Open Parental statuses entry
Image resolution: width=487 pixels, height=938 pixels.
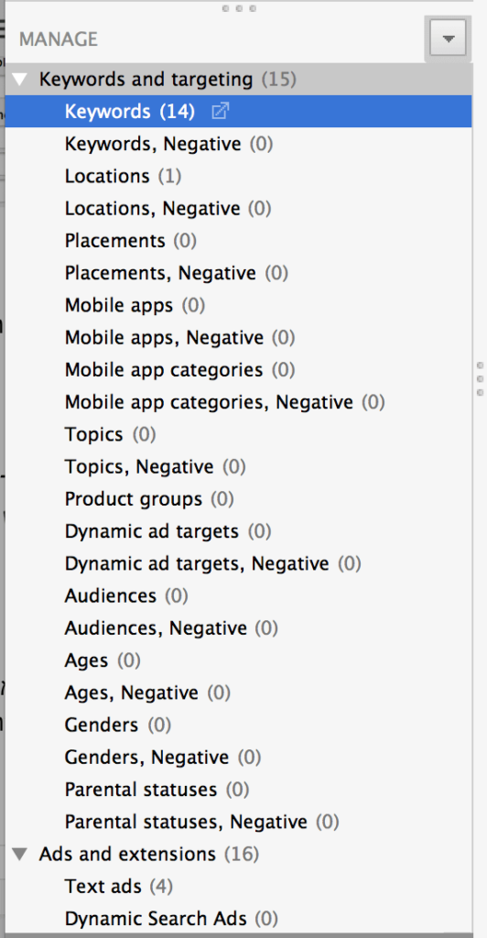coord(238,791)
